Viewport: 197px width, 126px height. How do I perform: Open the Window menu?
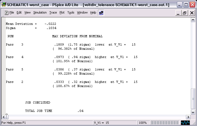82,12
